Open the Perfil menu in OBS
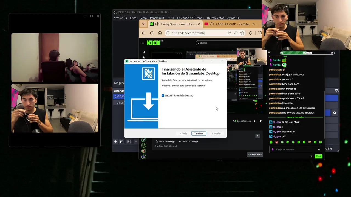 coord(171,18)
